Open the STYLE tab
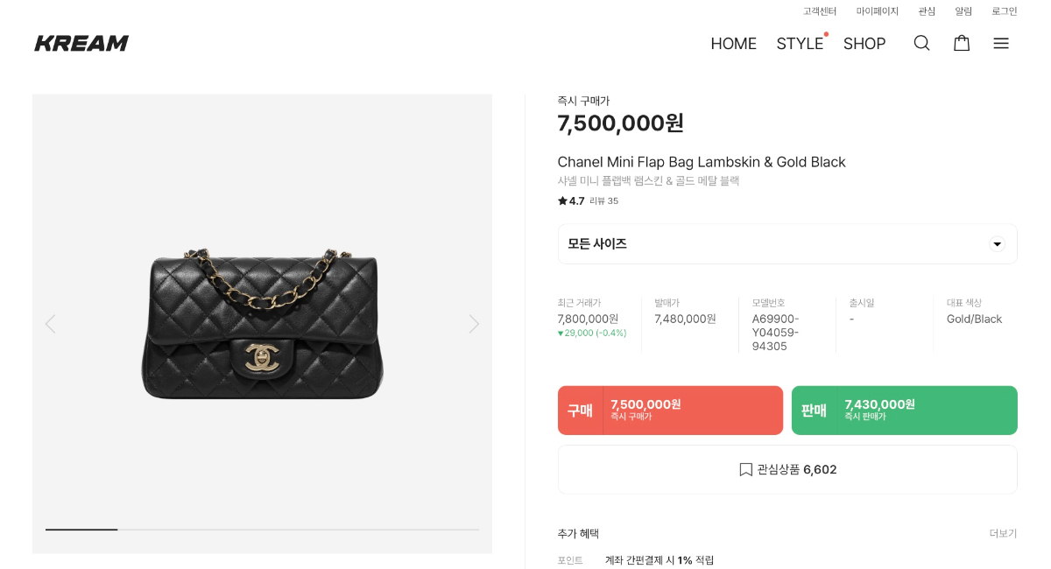 [x=800, y=44]
